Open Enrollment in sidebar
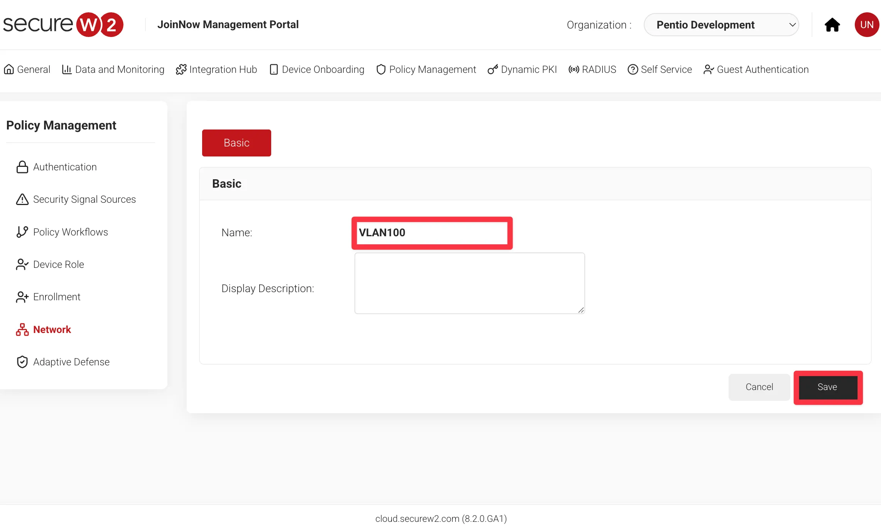Screen dimensions: 881x528 tap(56, 297)
